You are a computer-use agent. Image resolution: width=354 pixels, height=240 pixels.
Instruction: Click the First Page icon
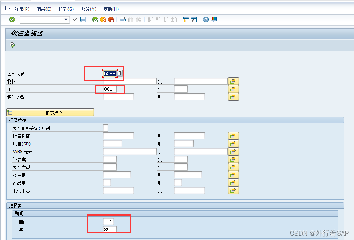151,19
